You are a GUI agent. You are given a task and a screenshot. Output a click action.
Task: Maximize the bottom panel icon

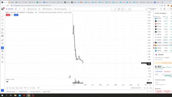click(151, 92)
